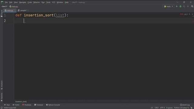The height and width of the screenshot is (109, 194).
Task: Click main.py breadcrumb in navigation bar
Action: 14,6
